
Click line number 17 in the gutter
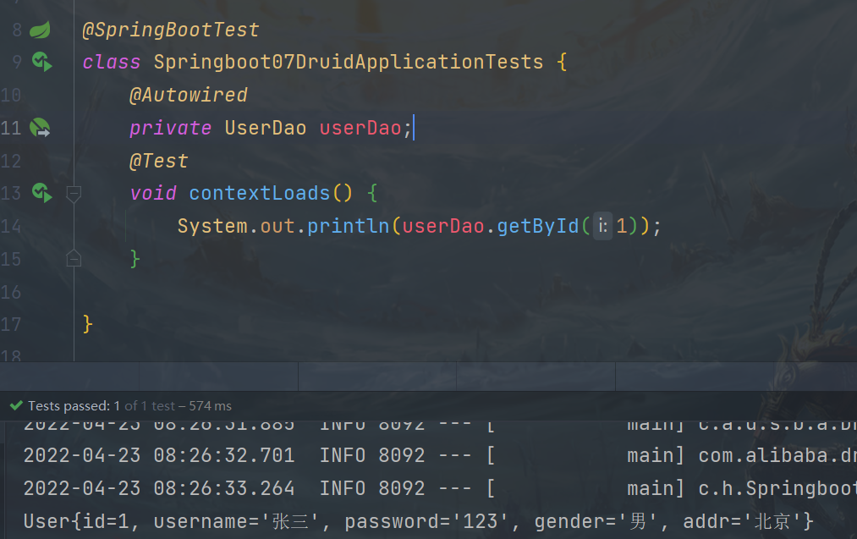tap(11, 324)
